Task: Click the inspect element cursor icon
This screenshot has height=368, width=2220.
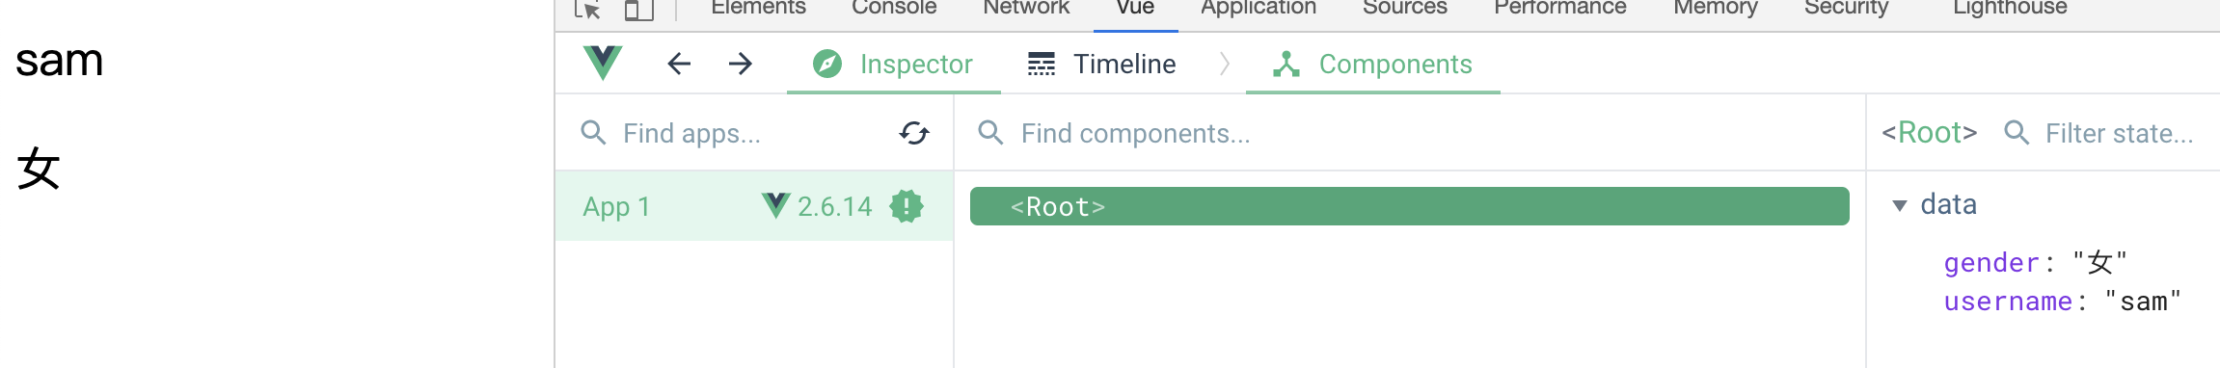Action: point(587,10)
